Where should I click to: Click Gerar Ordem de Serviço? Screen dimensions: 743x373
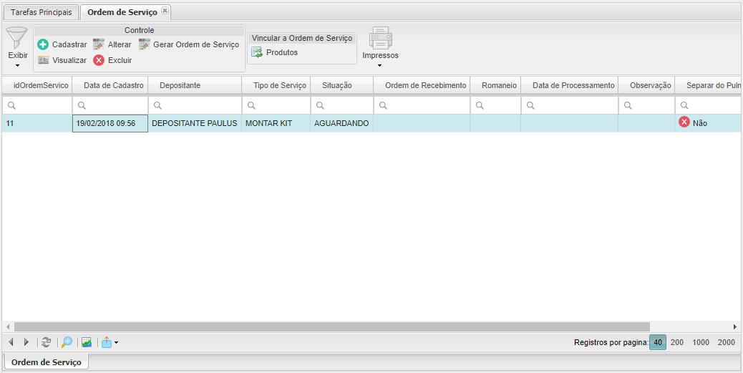(189, 44)
